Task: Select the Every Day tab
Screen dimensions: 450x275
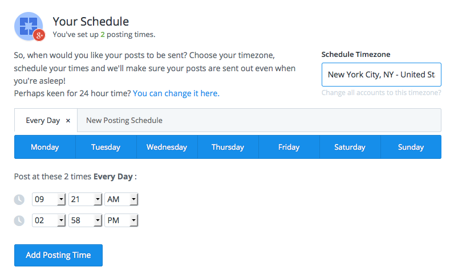Action: (43, 121)
